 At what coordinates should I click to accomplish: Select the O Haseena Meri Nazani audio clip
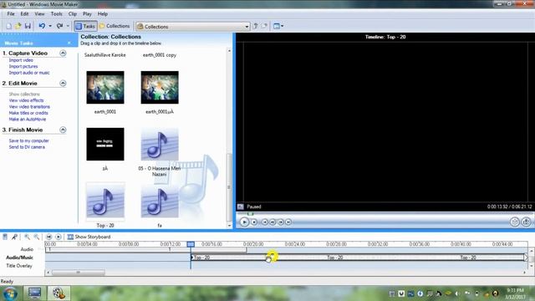[160, 144]
